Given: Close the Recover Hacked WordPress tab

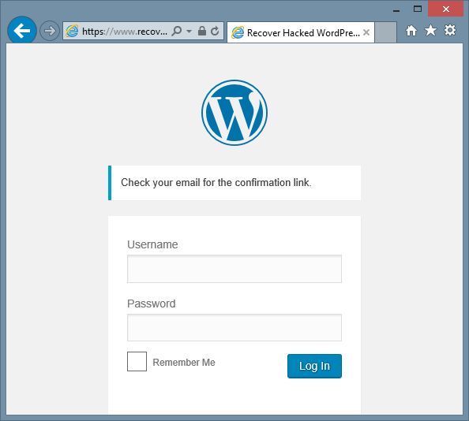Looking at the screenshot, I should (366, 32).
